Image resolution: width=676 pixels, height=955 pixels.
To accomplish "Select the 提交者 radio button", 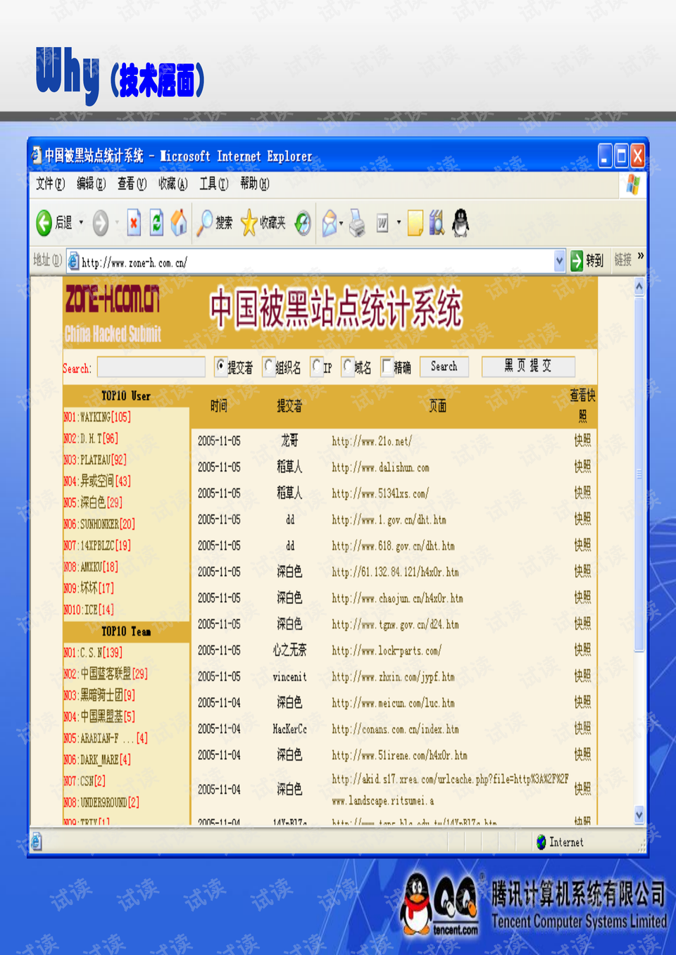I will [x=221, y=366].
